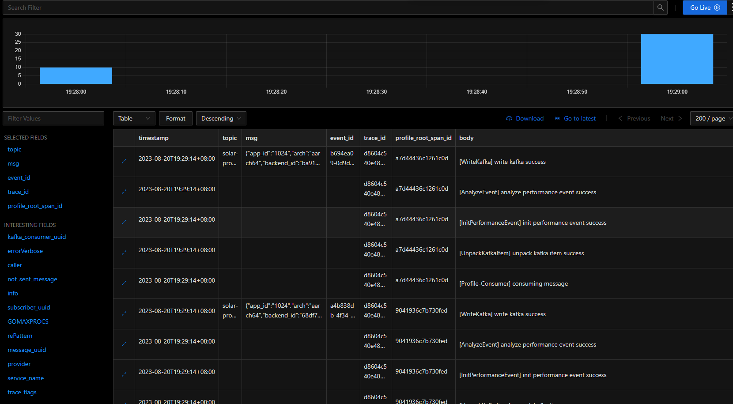This screenshot has height=404, width=733.
Task: Click the timestamp column header
Action: (154, 138)
